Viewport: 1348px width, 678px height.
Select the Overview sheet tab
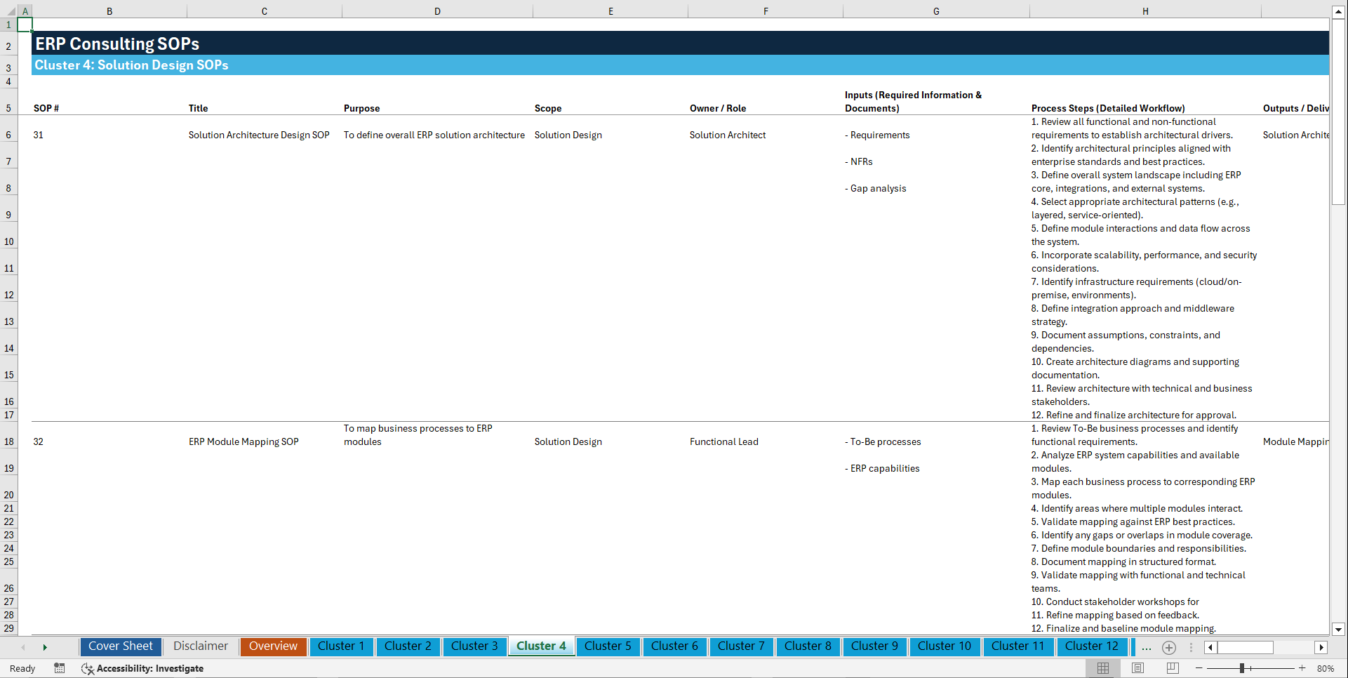pyautogui.click(x=273, y=646)
